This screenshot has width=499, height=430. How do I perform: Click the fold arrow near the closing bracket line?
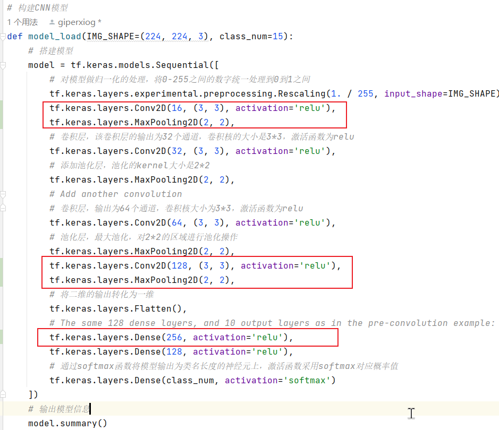(x=4, y=394)
